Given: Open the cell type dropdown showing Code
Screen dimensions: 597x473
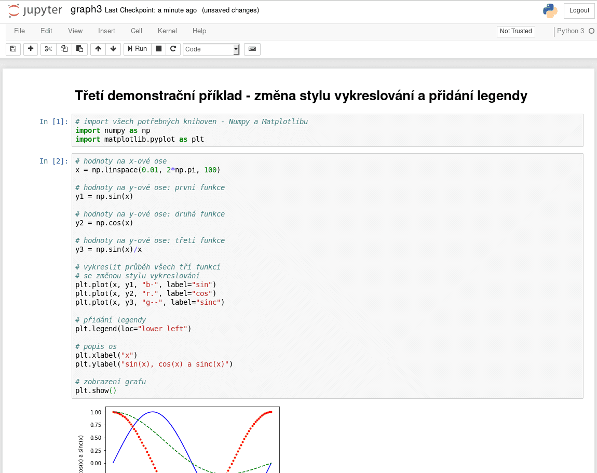Looking at the screenshot, I should [x=211, y=49].
